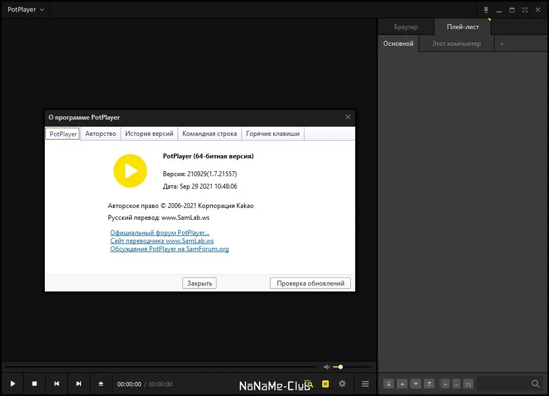549x396 pixels.
Task: Add a new playlist with the plus tab
Action: tap(501, 44)
